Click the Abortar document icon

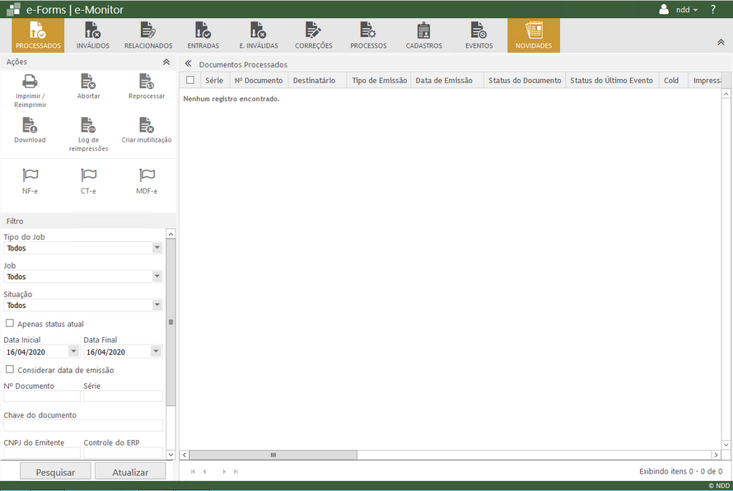pyautogui.click(x=88, y=82)
